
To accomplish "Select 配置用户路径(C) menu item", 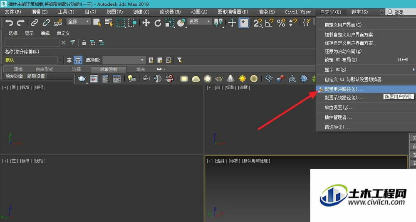I will click(x=366, y=89).
